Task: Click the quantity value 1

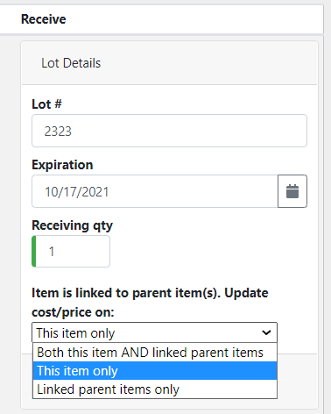Action: [x=52, y=252]
